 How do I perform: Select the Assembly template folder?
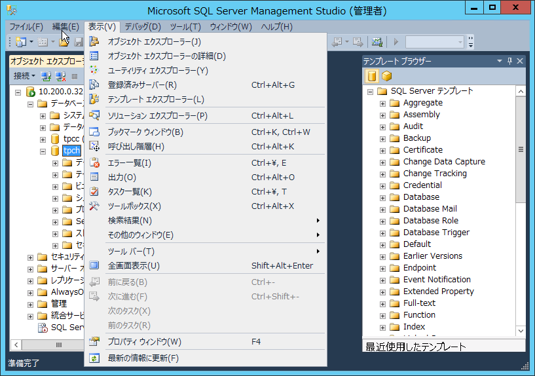421,114
